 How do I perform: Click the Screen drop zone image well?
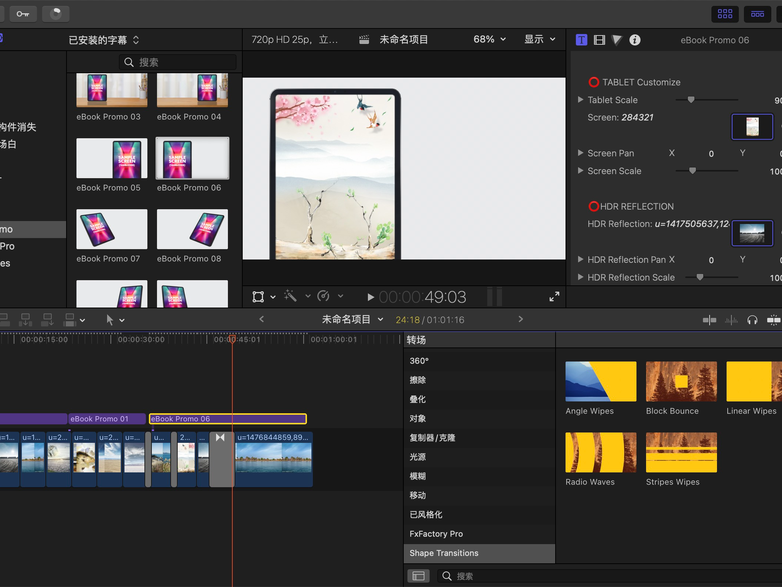[x=752, y=127]
